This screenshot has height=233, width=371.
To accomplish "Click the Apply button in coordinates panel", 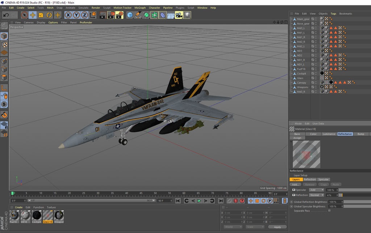I will (x=277, y=227).
